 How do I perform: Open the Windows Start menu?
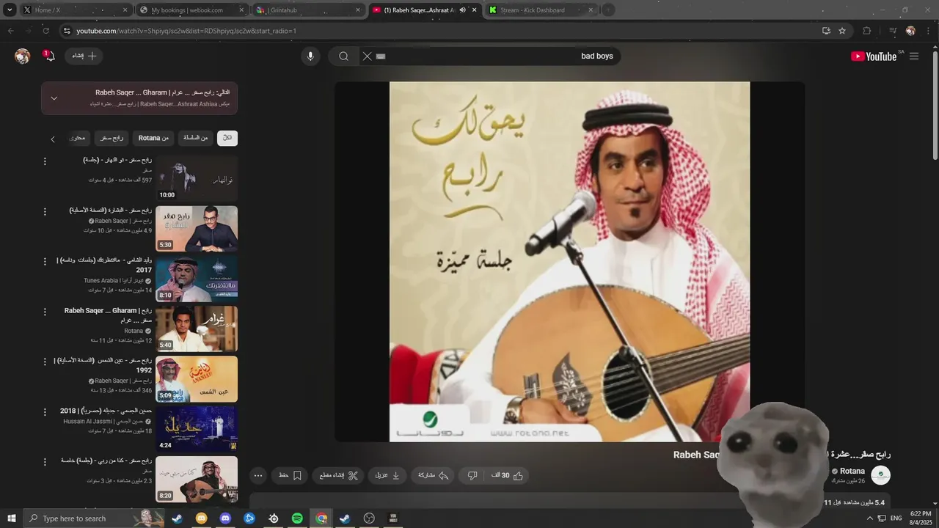11,518
